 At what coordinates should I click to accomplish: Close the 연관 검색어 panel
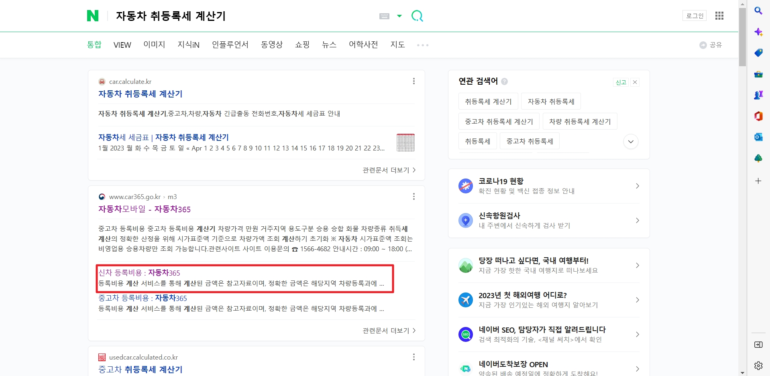[635, 82]
